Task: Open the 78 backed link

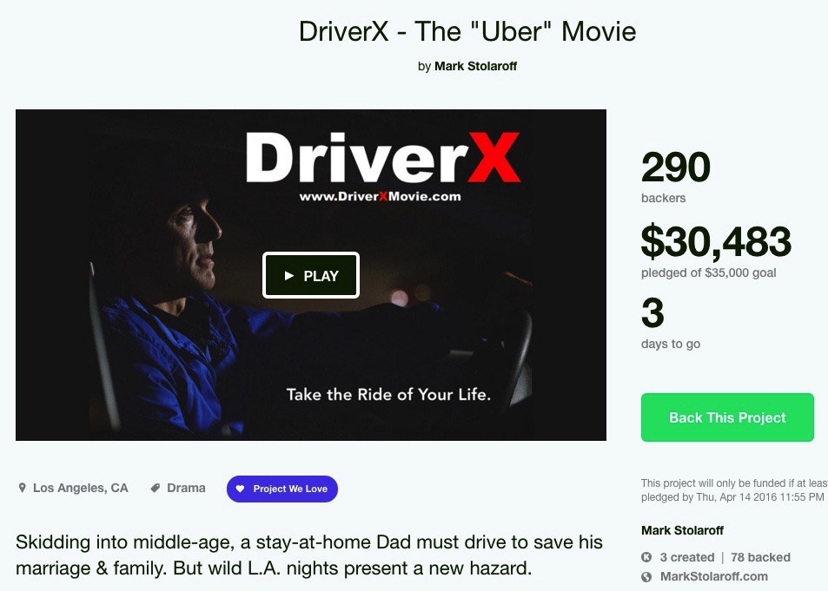Action: pos(760,557)
